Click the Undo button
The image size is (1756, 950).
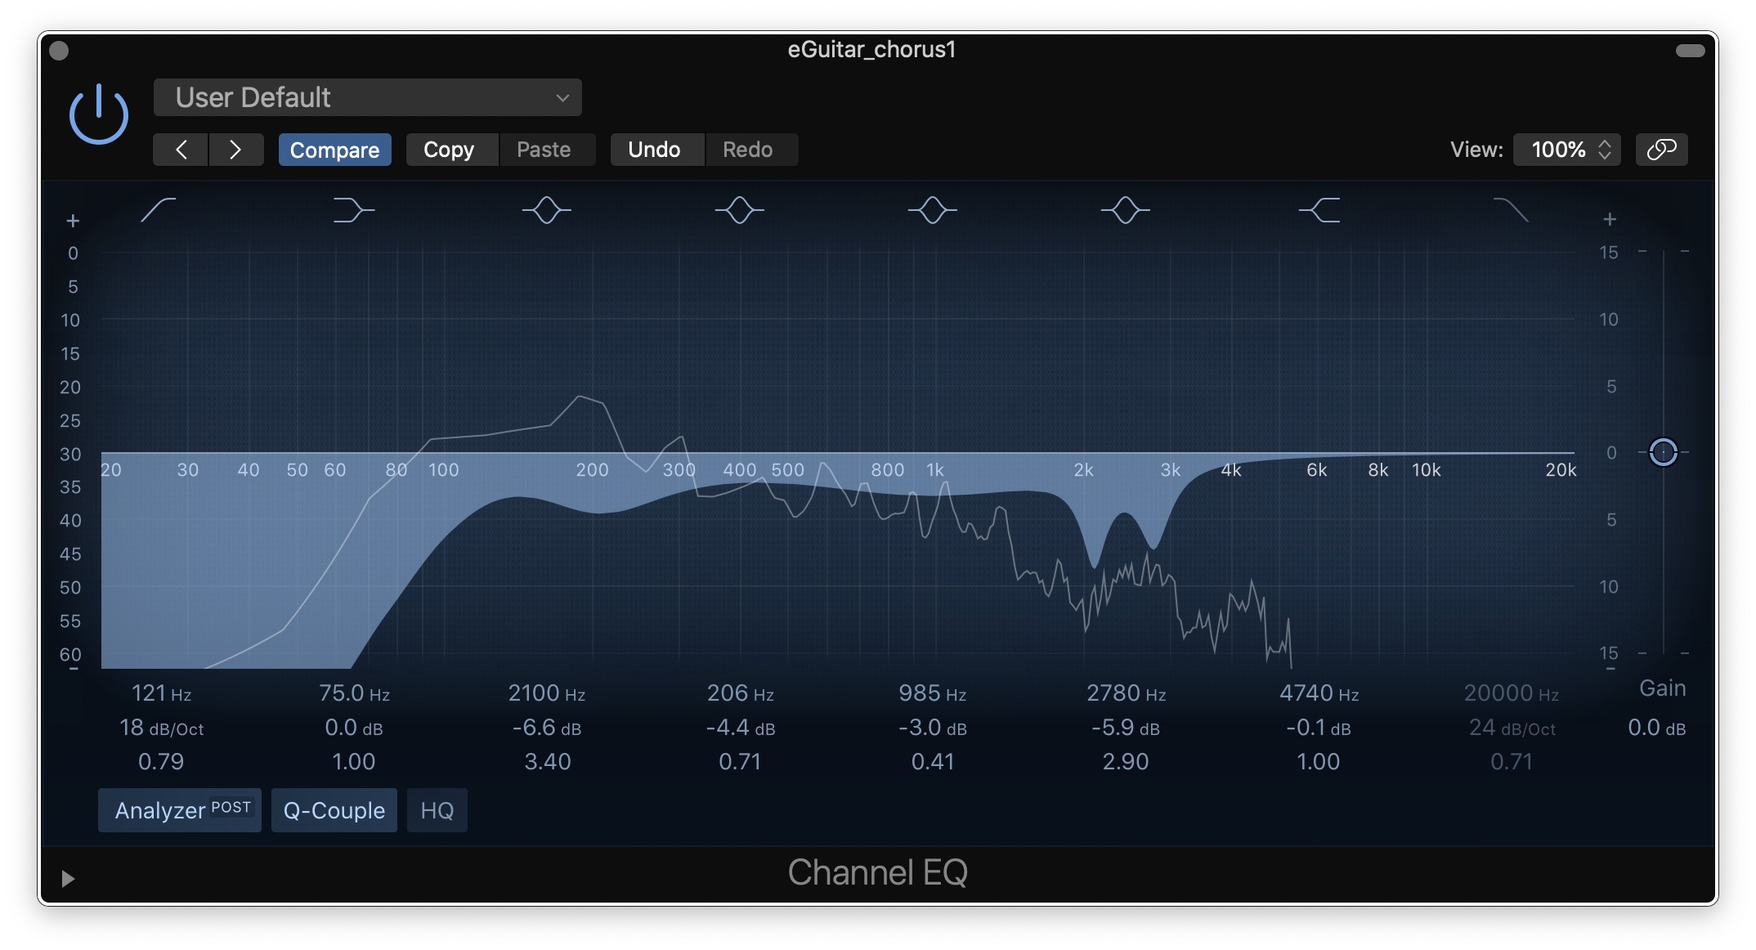[x=654, y=150]
